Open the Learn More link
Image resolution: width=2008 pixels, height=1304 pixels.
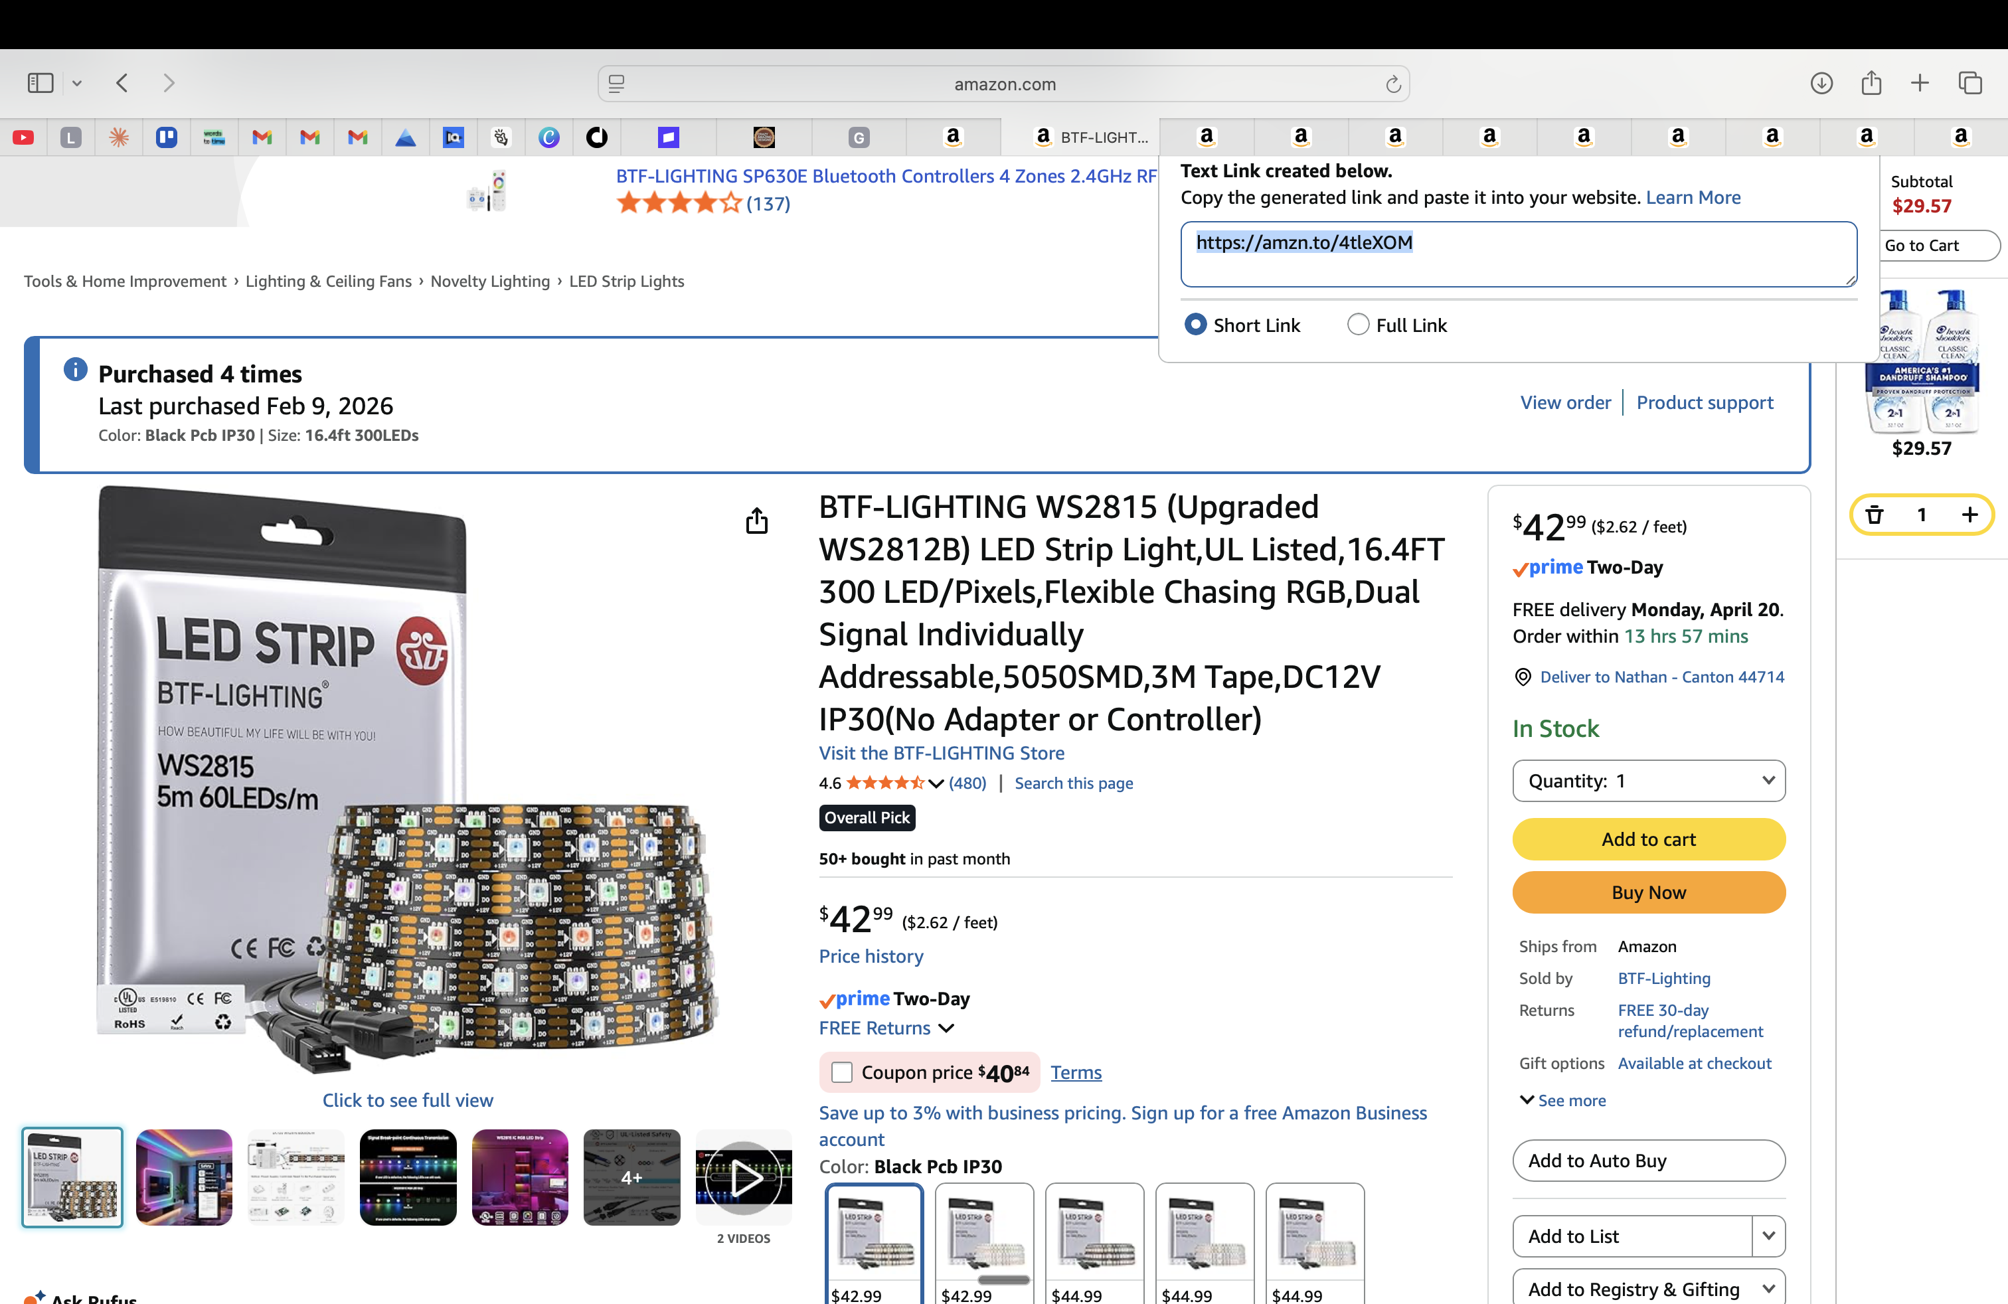click(x=1693, y=197)
